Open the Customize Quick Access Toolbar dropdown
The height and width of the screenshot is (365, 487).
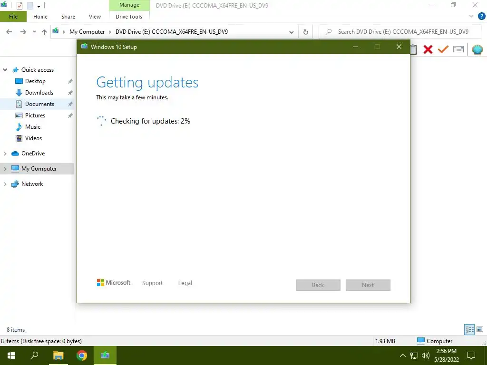click(39, 6)
